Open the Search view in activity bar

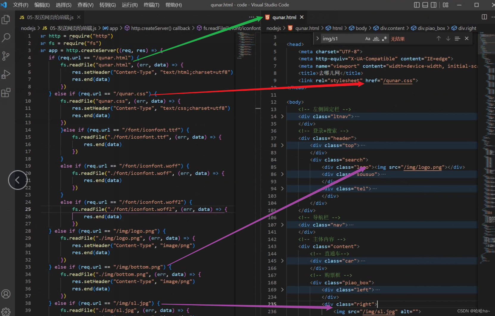(x=6, y=37)
